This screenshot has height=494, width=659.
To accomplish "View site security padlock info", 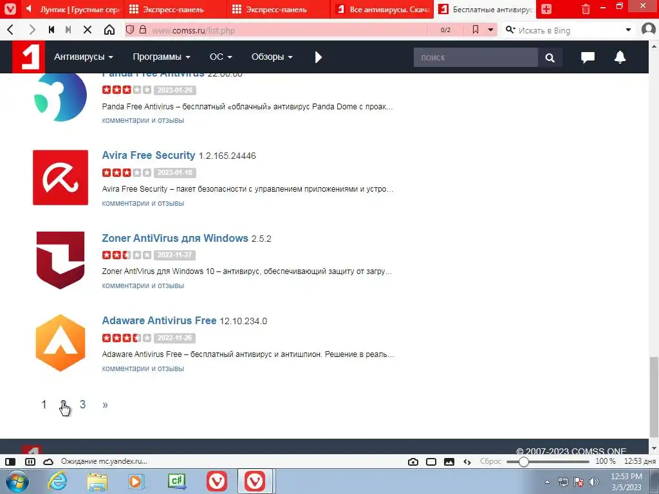I will [x=143, y=30].
